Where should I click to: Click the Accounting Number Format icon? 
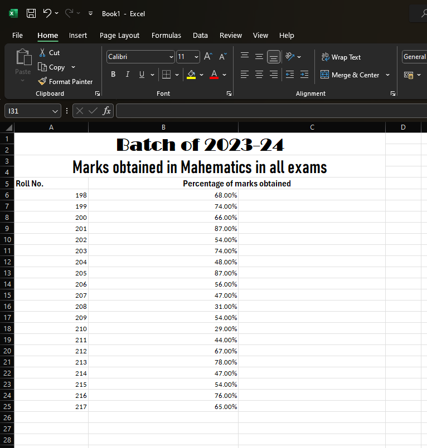pyautogui.click(x=409, y=75)
